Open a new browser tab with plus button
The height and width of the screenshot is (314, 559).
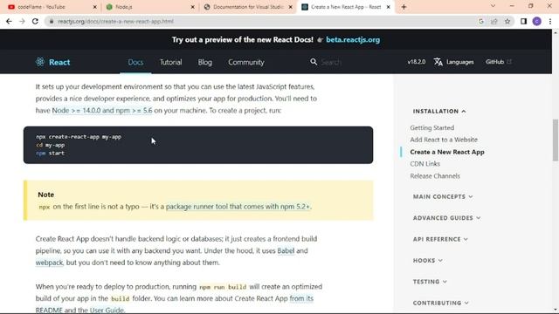404,7
